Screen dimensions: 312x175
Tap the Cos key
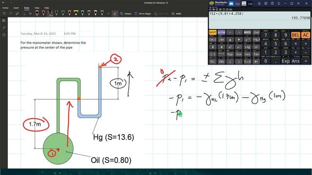(x=247, y=54)
